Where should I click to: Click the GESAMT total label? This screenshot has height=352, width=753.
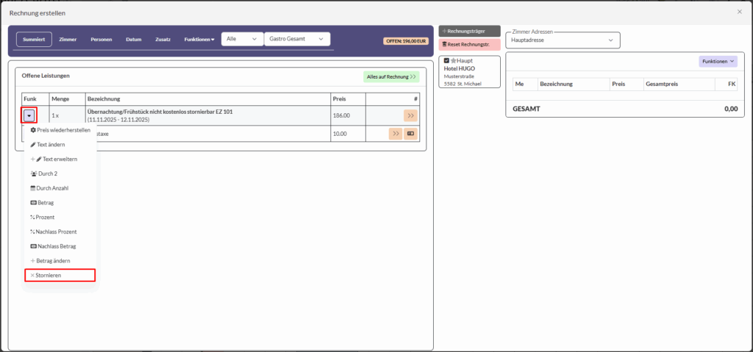527,109
